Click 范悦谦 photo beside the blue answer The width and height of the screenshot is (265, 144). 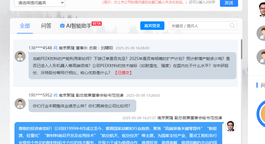[x=230, y=126]
